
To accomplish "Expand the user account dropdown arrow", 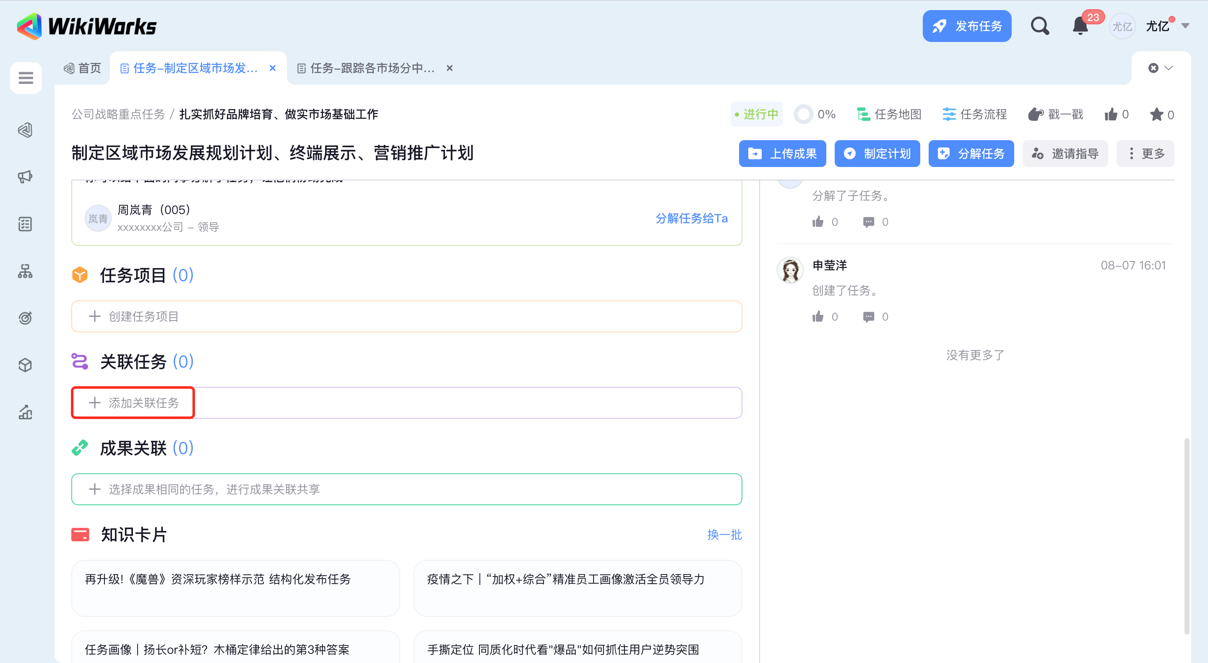I will 1185,26.
